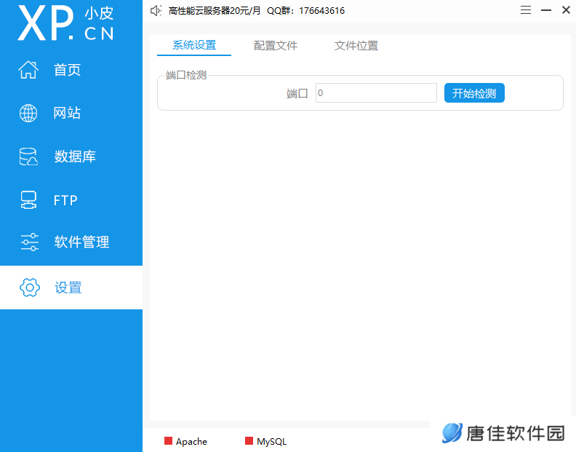Minimize the window

[546, 10]
